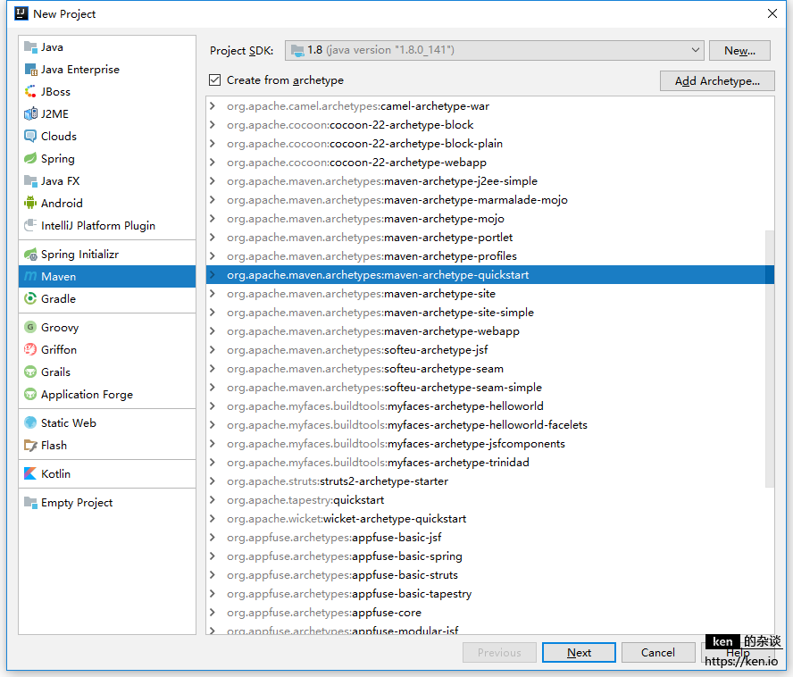
Task: Select maven-archetype-mojo row
Action: click(489, 219)
